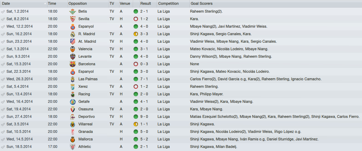
Task: Click the Villarreal club crest icon
Action: point(73,124)
